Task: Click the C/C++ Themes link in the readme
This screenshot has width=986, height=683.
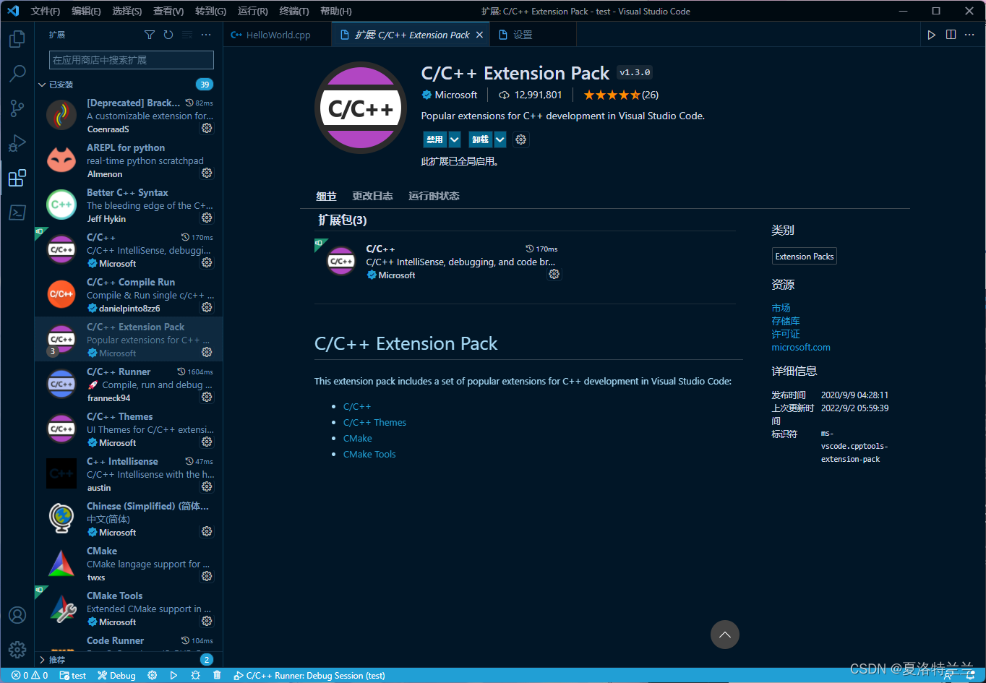Action: [x=374, y=422]
